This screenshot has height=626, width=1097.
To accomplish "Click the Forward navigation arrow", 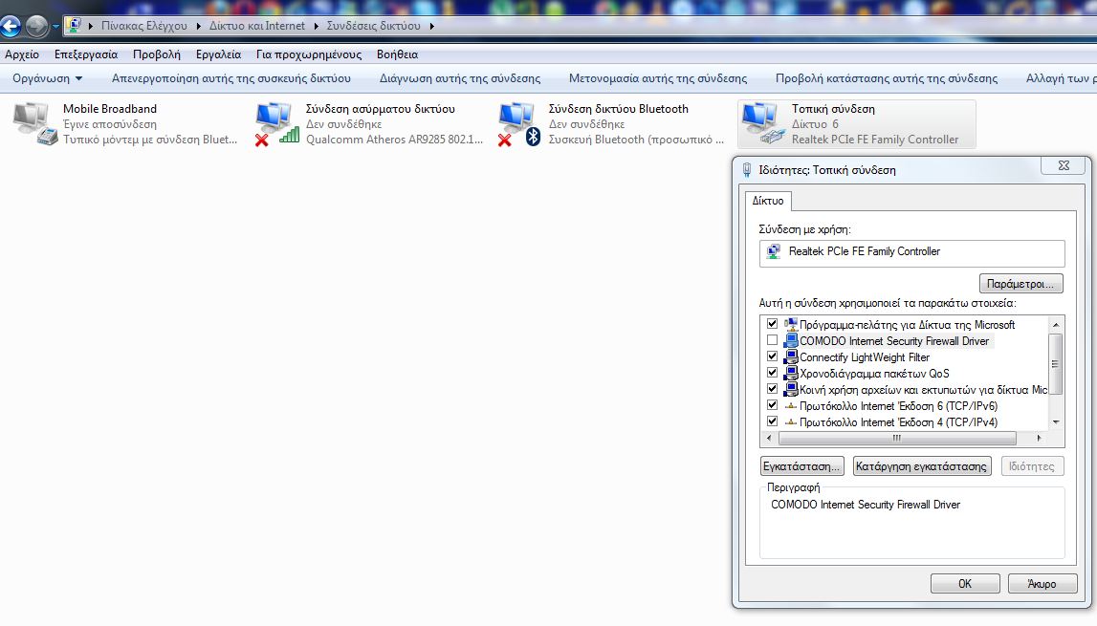I will point(36,27).
